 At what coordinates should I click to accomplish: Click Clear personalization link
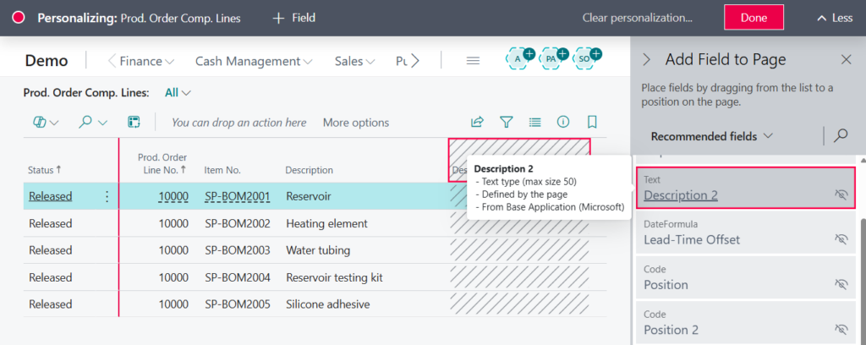click(x=637, y=18)
